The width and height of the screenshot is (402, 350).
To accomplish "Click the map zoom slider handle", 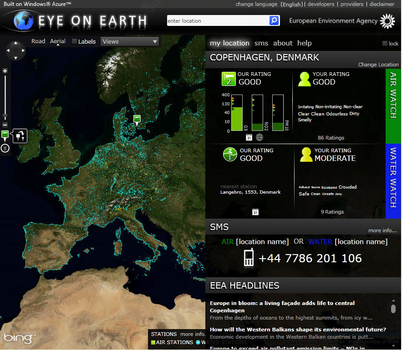I will point(5,116).
